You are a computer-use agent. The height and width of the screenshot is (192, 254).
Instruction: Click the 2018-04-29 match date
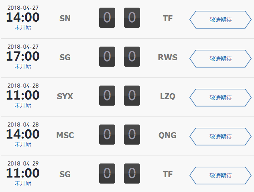click(x=23, y=163)
